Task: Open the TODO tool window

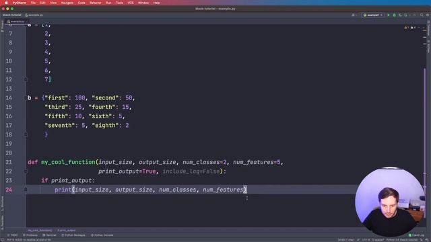Action: click(12, 235)
